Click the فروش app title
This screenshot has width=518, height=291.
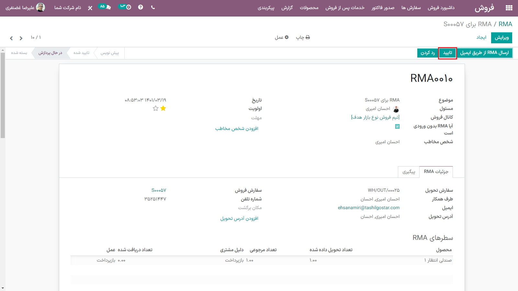484,8
